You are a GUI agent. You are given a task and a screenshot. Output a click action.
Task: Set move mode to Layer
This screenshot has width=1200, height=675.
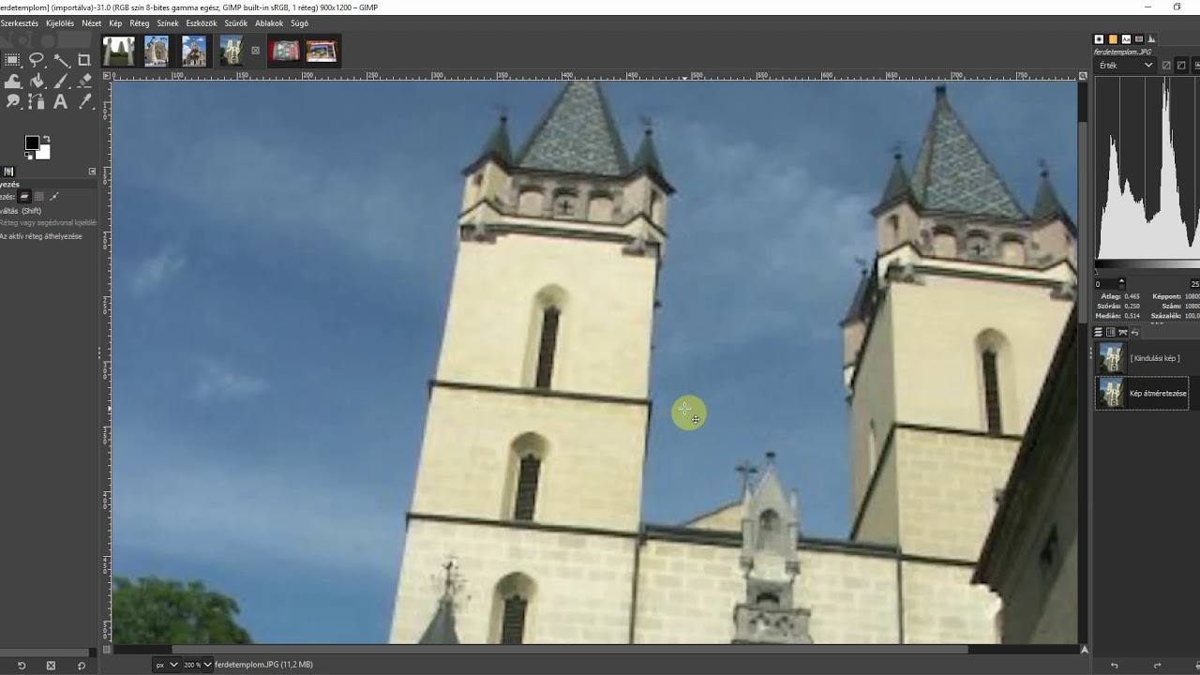pos(24,197)
